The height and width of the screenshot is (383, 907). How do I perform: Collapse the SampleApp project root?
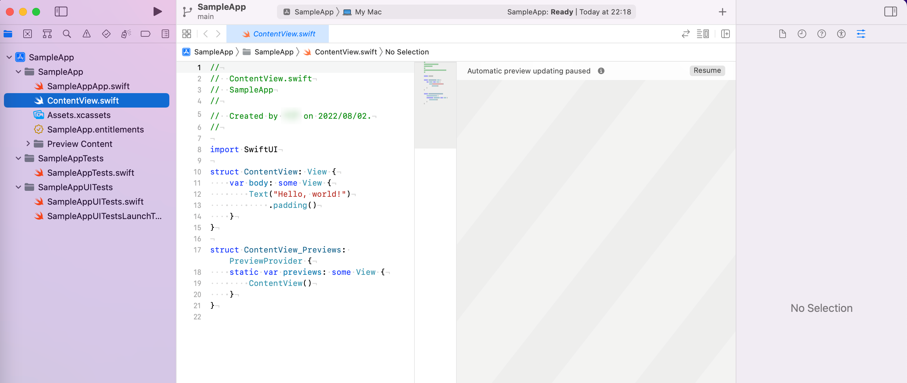(9, 57)
